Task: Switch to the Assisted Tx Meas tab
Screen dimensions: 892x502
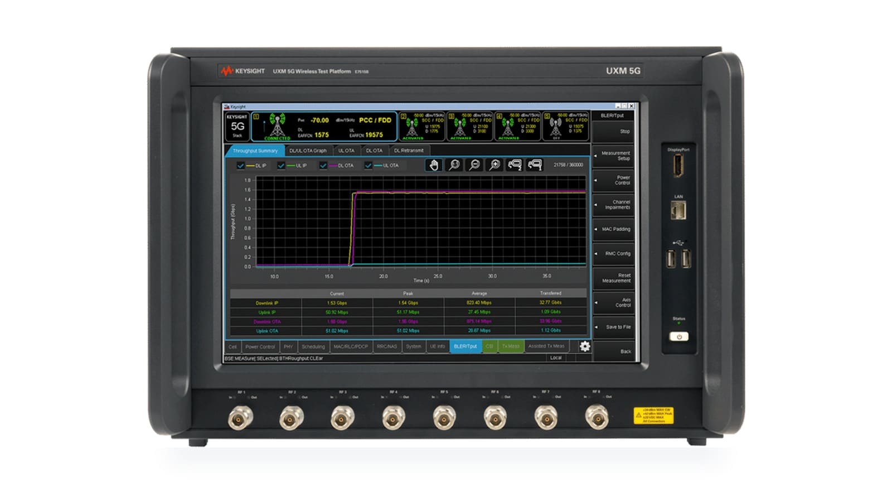Action: 546,346
